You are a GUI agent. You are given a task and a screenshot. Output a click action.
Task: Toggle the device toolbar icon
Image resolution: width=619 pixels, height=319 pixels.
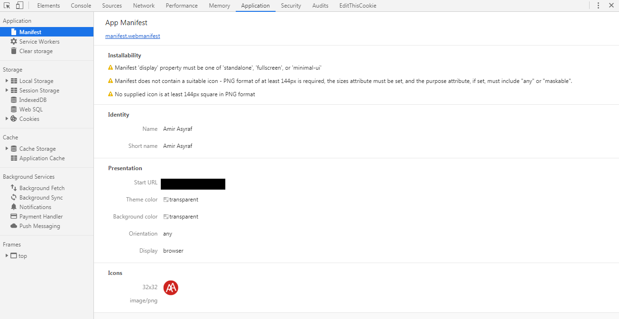click(18, 5)
